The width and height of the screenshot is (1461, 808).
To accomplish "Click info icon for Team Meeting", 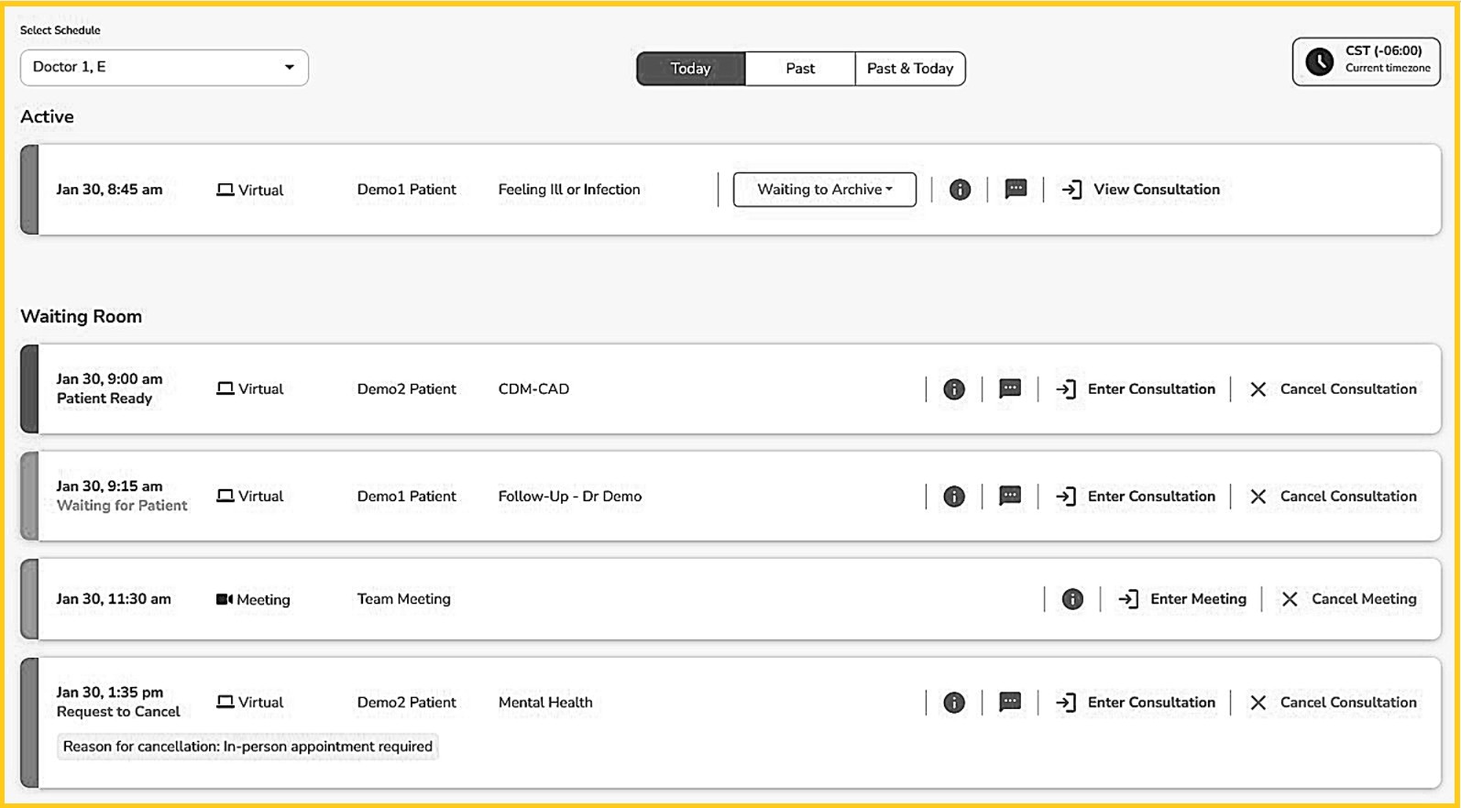I will [x=1072, y=599].
